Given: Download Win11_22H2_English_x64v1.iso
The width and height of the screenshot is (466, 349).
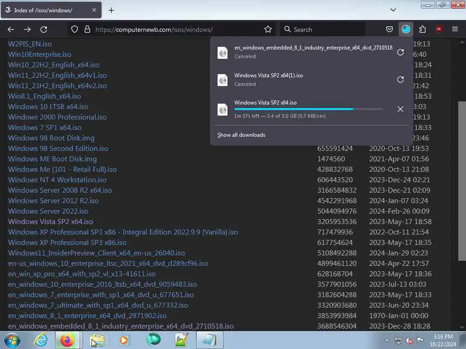Looking at the screenshot, I should coord(57,75).
